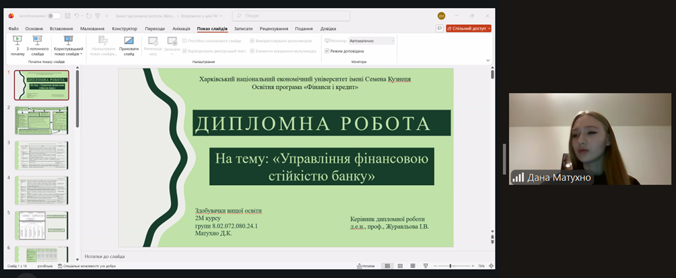Fit slide to current window icon
Screen dimensions: 676x278
coord(491,266)
